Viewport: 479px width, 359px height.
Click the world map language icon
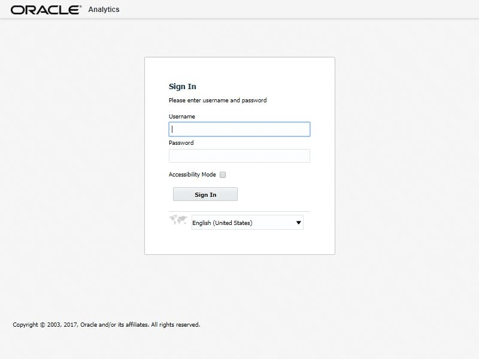coord(178,220)
